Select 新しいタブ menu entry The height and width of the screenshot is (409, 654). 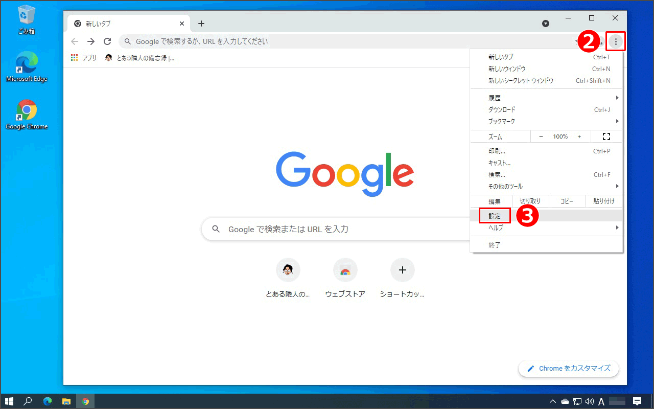pyautogui.click(x=546, y=57)
